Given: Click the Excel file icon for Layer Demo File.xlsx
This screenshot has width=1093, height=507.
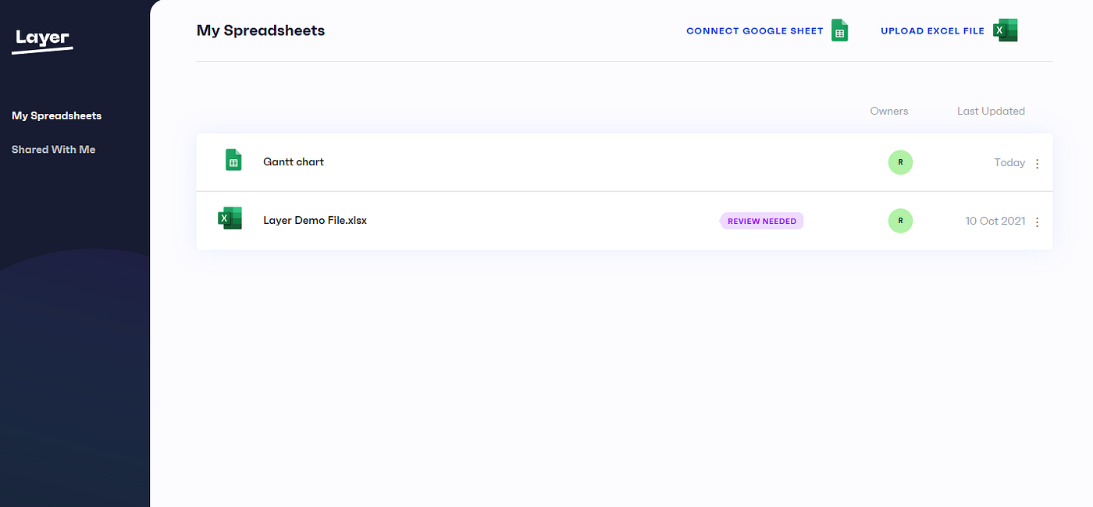Looking at the screenshot, I should (x=229, y=218).
